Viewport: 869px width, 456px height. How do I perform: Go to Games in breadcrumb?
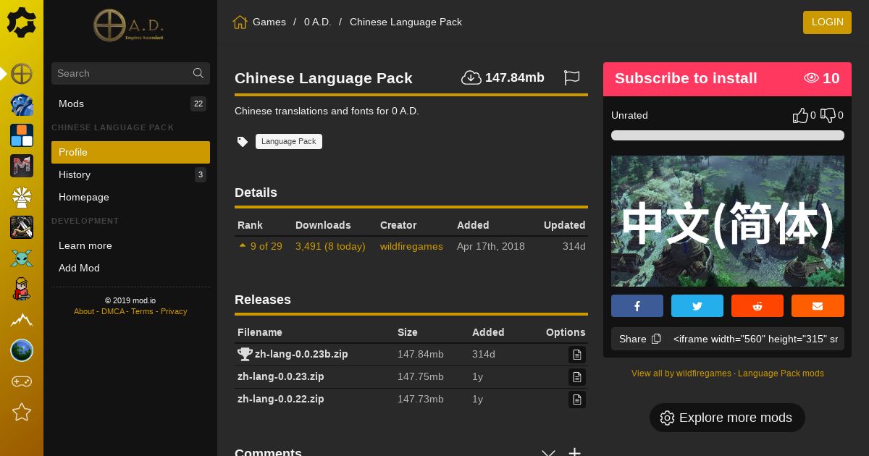(x=269, y=22)
